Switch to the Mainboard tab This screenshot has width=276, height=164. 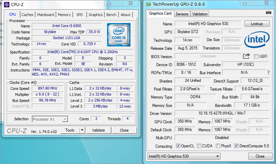(x=46, y=15)
